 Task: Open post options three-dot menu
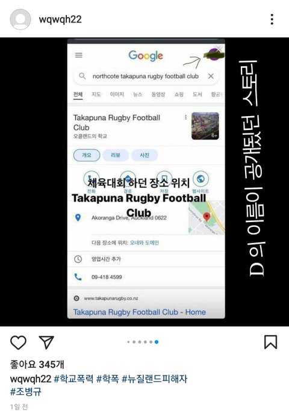272,19
